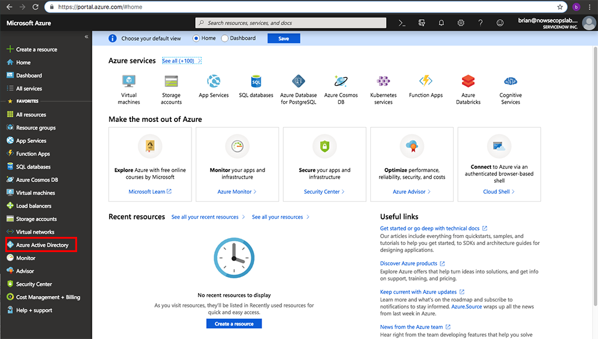Viewport: 598px width, 339px height.
Task: Select Dashboard as default view
Action: point(225,38)
